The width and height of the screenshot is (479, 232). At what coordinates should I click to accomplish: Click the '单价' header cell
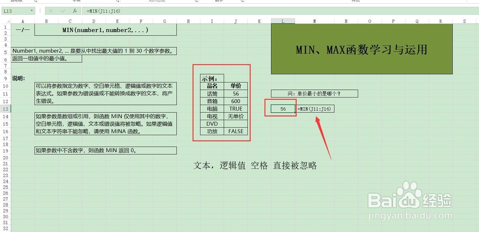coord(236,86)
